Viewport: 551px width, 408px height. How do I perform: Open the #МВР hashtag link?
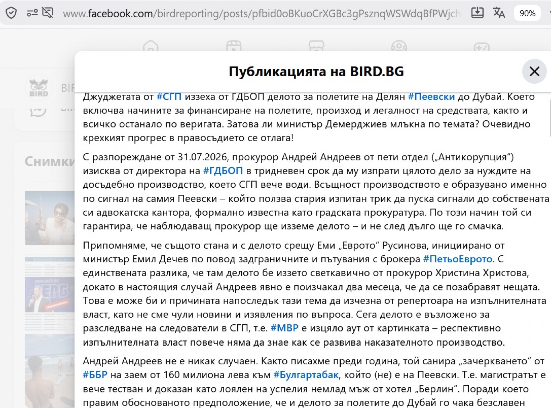pos(285,328)
